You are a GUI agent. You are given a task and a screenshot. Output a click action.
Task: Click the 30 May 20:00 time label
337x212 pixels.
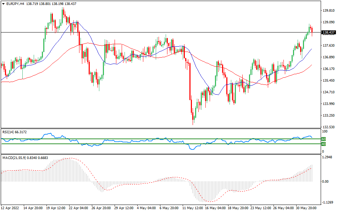306,208
